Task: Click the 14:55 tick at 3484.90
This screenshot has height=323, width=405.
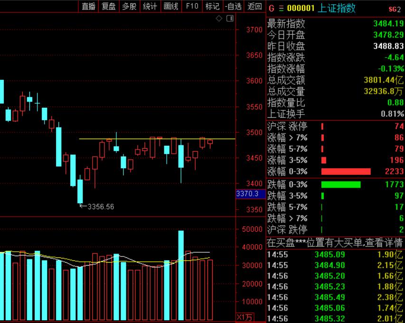Action: pyautogui.click(x=335, y=266)
